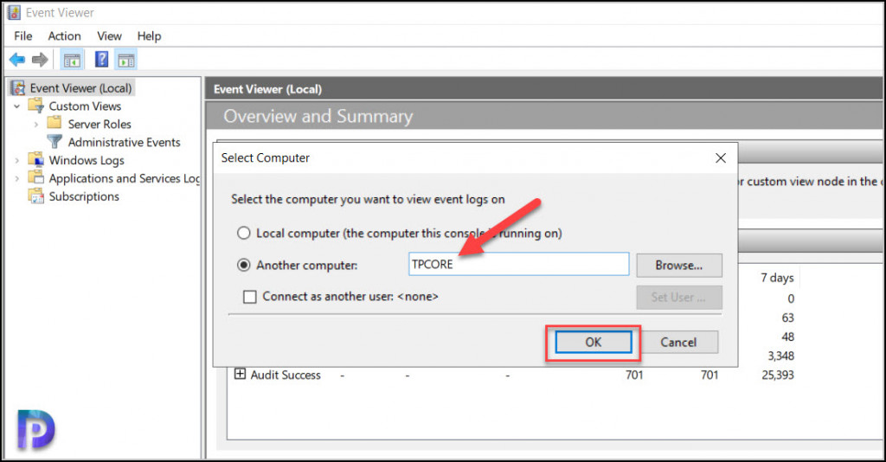
Task: Close the Select Computer dialog
Action: pos(721,157)
